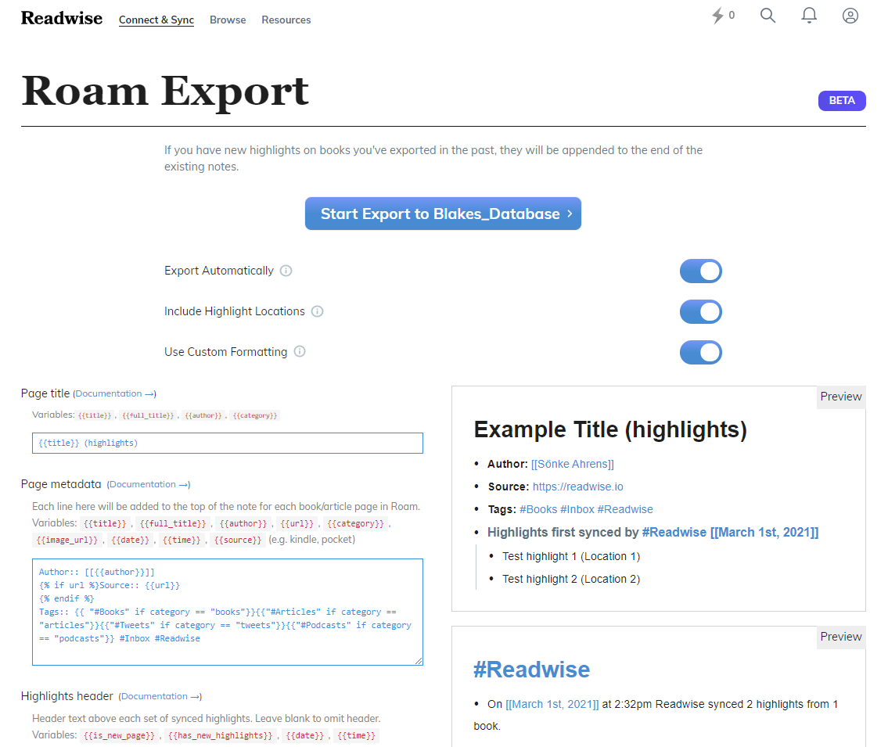Click the {{is_new_page}} variable
Image resolution: width=888 pixels, height=747 pixels.
[119, 735]
